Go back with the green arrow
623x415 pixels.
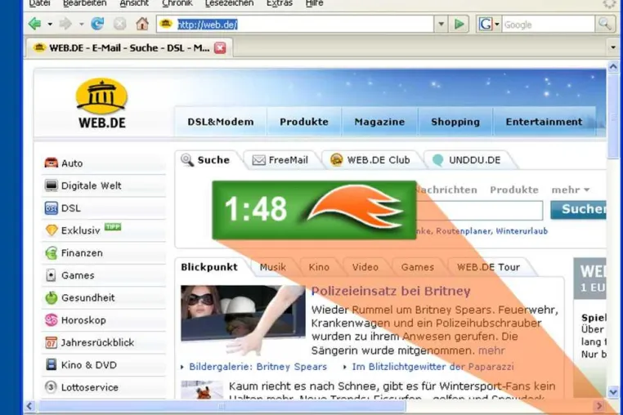pyautogui.click(x=35, y=25)
